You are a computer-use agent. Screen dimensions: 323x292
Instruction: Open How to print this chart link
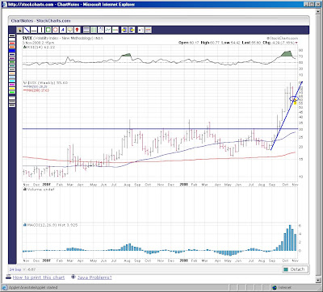[x=39, y=277]
